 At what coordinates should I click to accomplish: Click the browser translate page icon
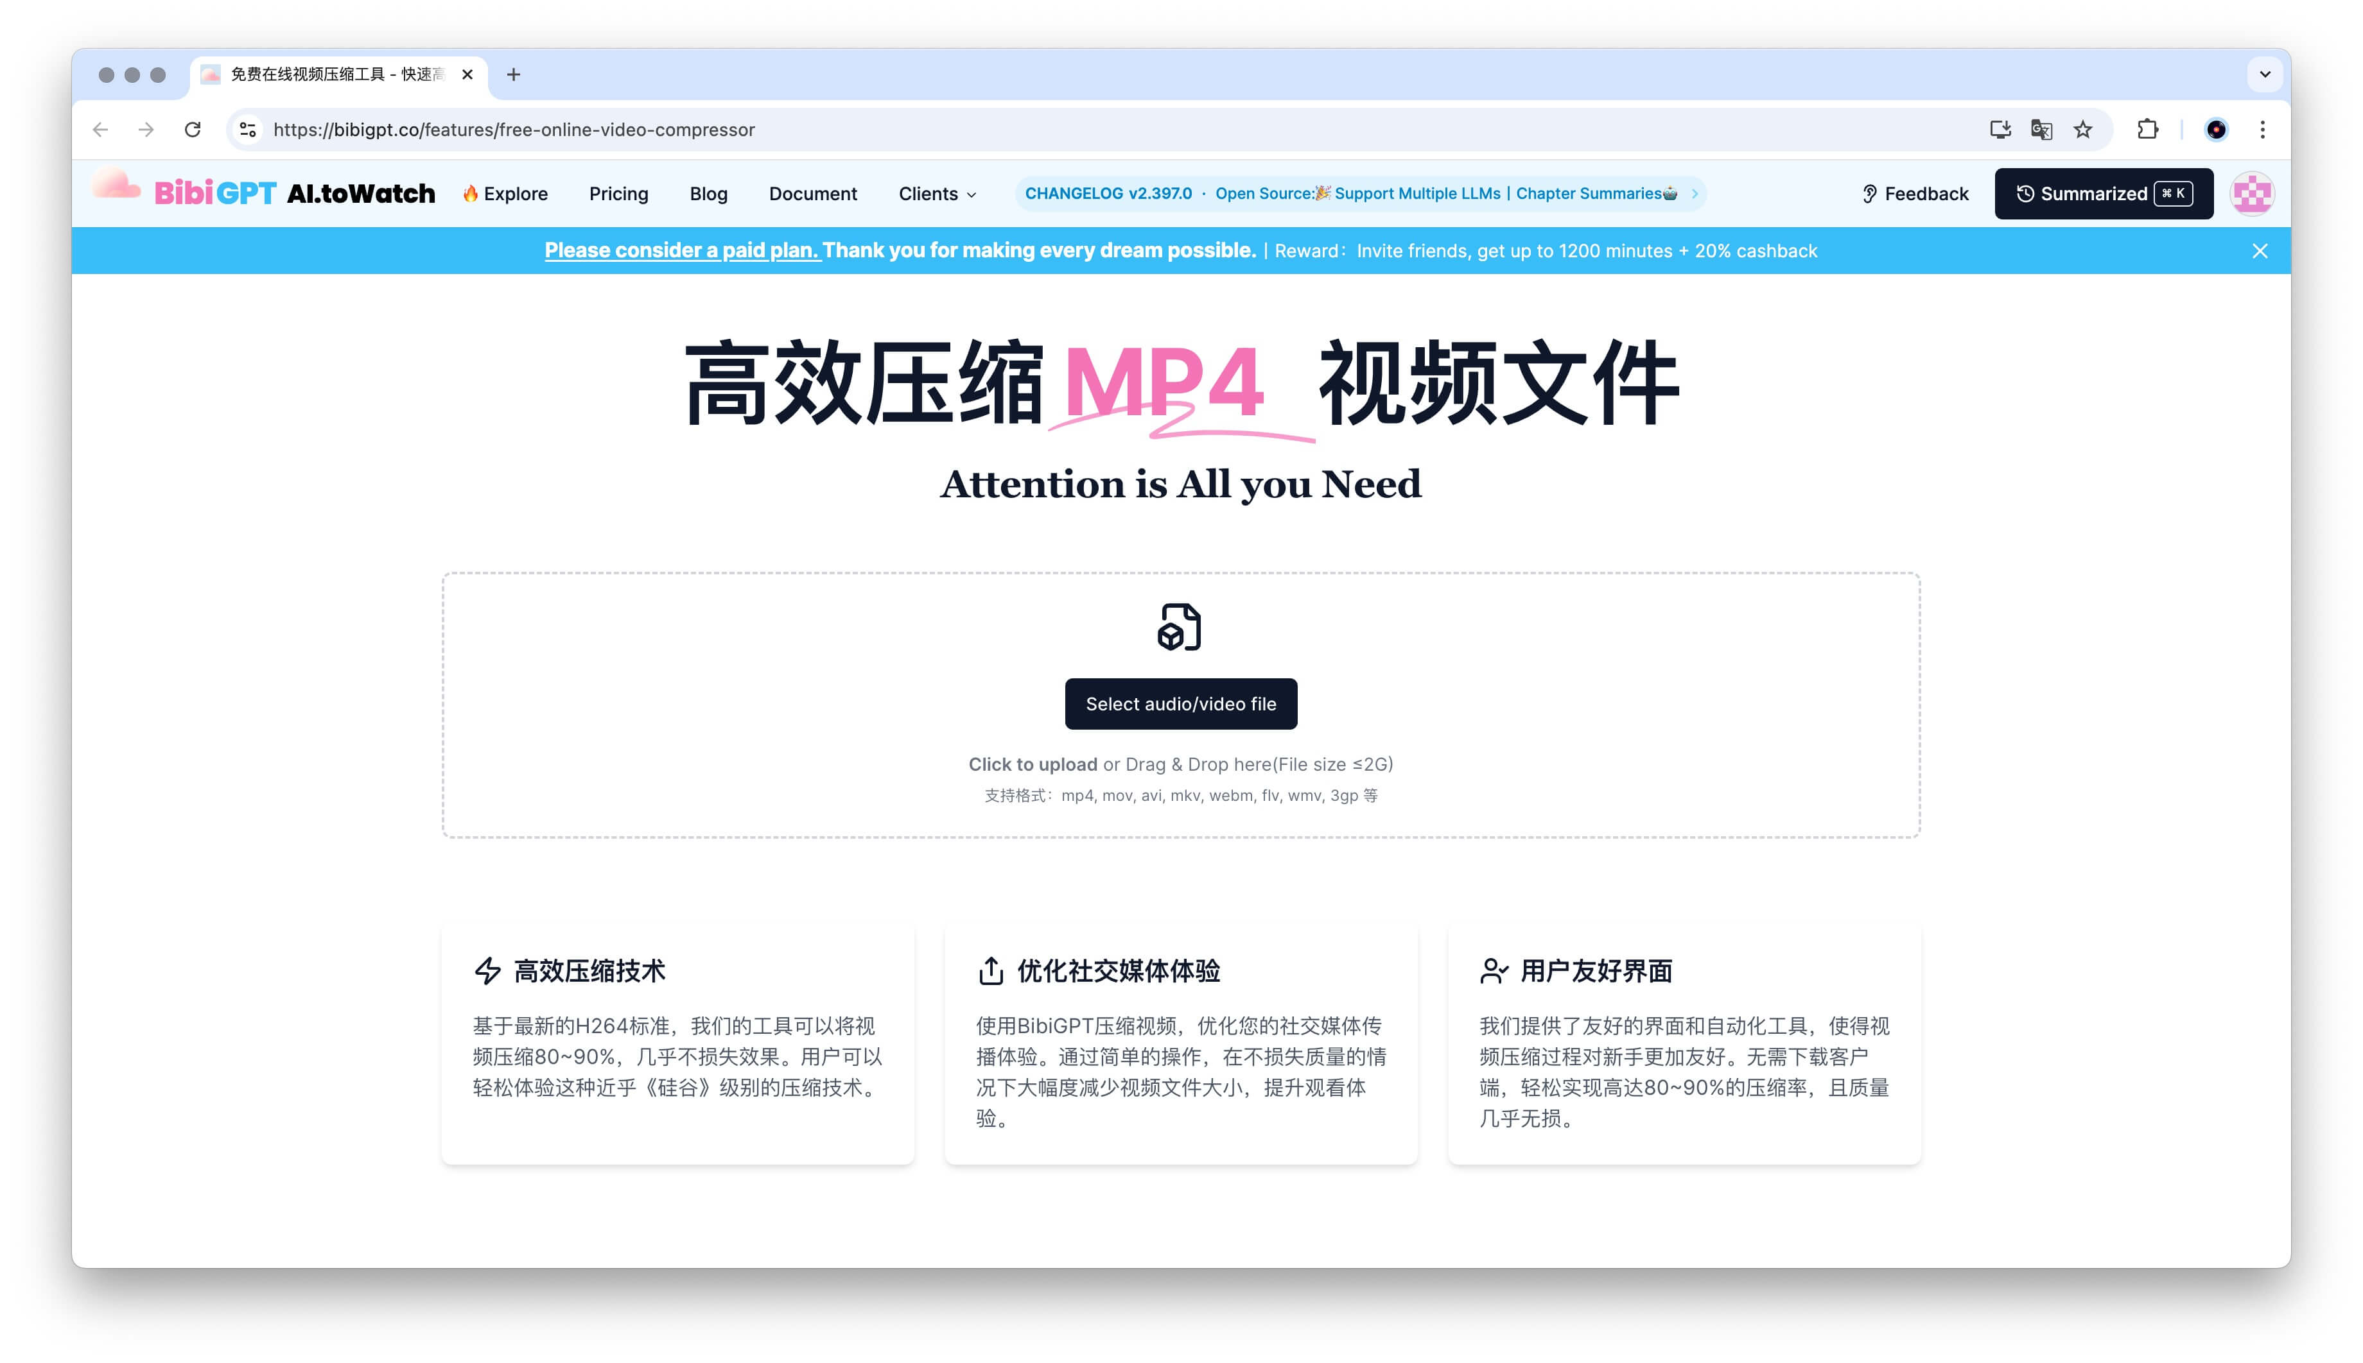point(2041,130)
